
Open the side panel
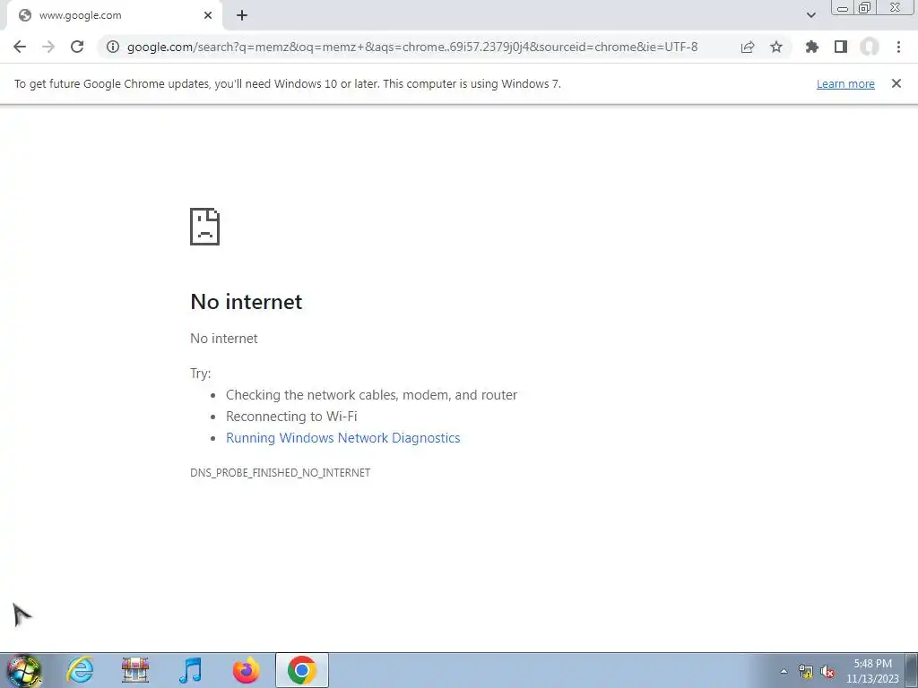click(x=841, y=47)
